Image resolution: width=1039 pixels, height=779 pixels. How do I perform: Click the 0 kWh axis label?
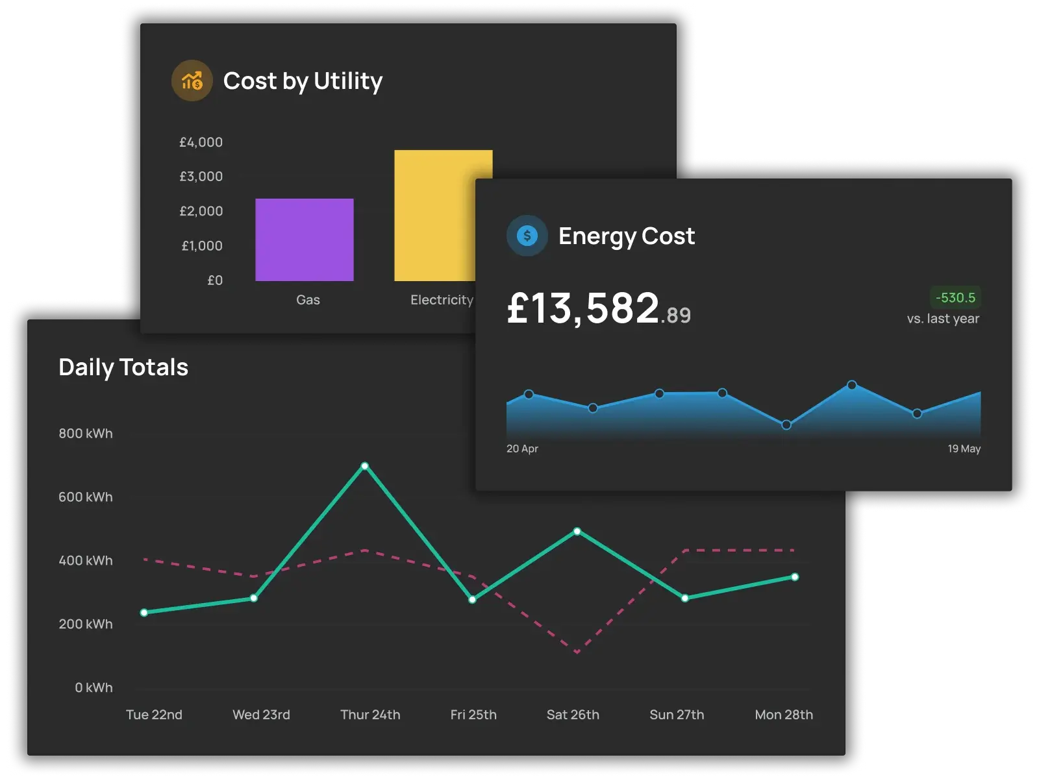[94, 688]
